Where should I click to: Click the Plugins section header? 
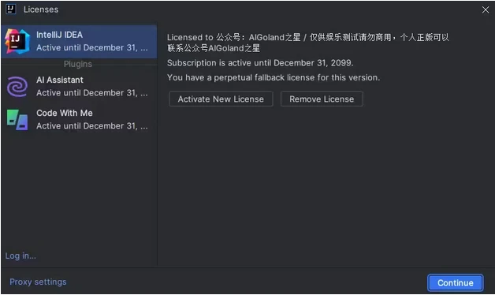[x=78, y=64]
